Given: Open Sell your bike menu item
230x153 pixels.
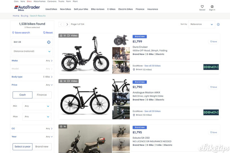Looking at the screenshot, I should tap(81, 9).
